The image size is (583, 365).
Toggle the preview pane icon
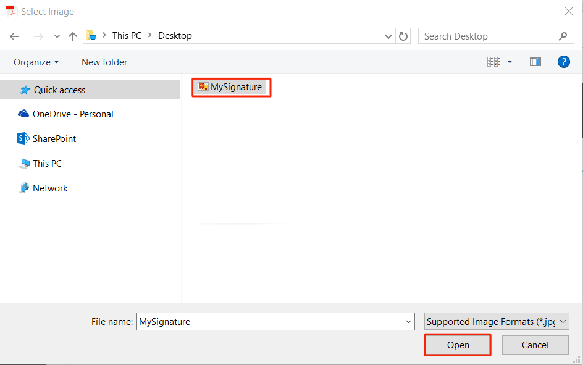pyautogui.click(x=535, y=62)
